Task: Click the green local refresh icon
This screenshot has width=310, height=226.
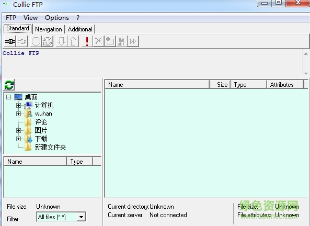Action: [9, 85]
